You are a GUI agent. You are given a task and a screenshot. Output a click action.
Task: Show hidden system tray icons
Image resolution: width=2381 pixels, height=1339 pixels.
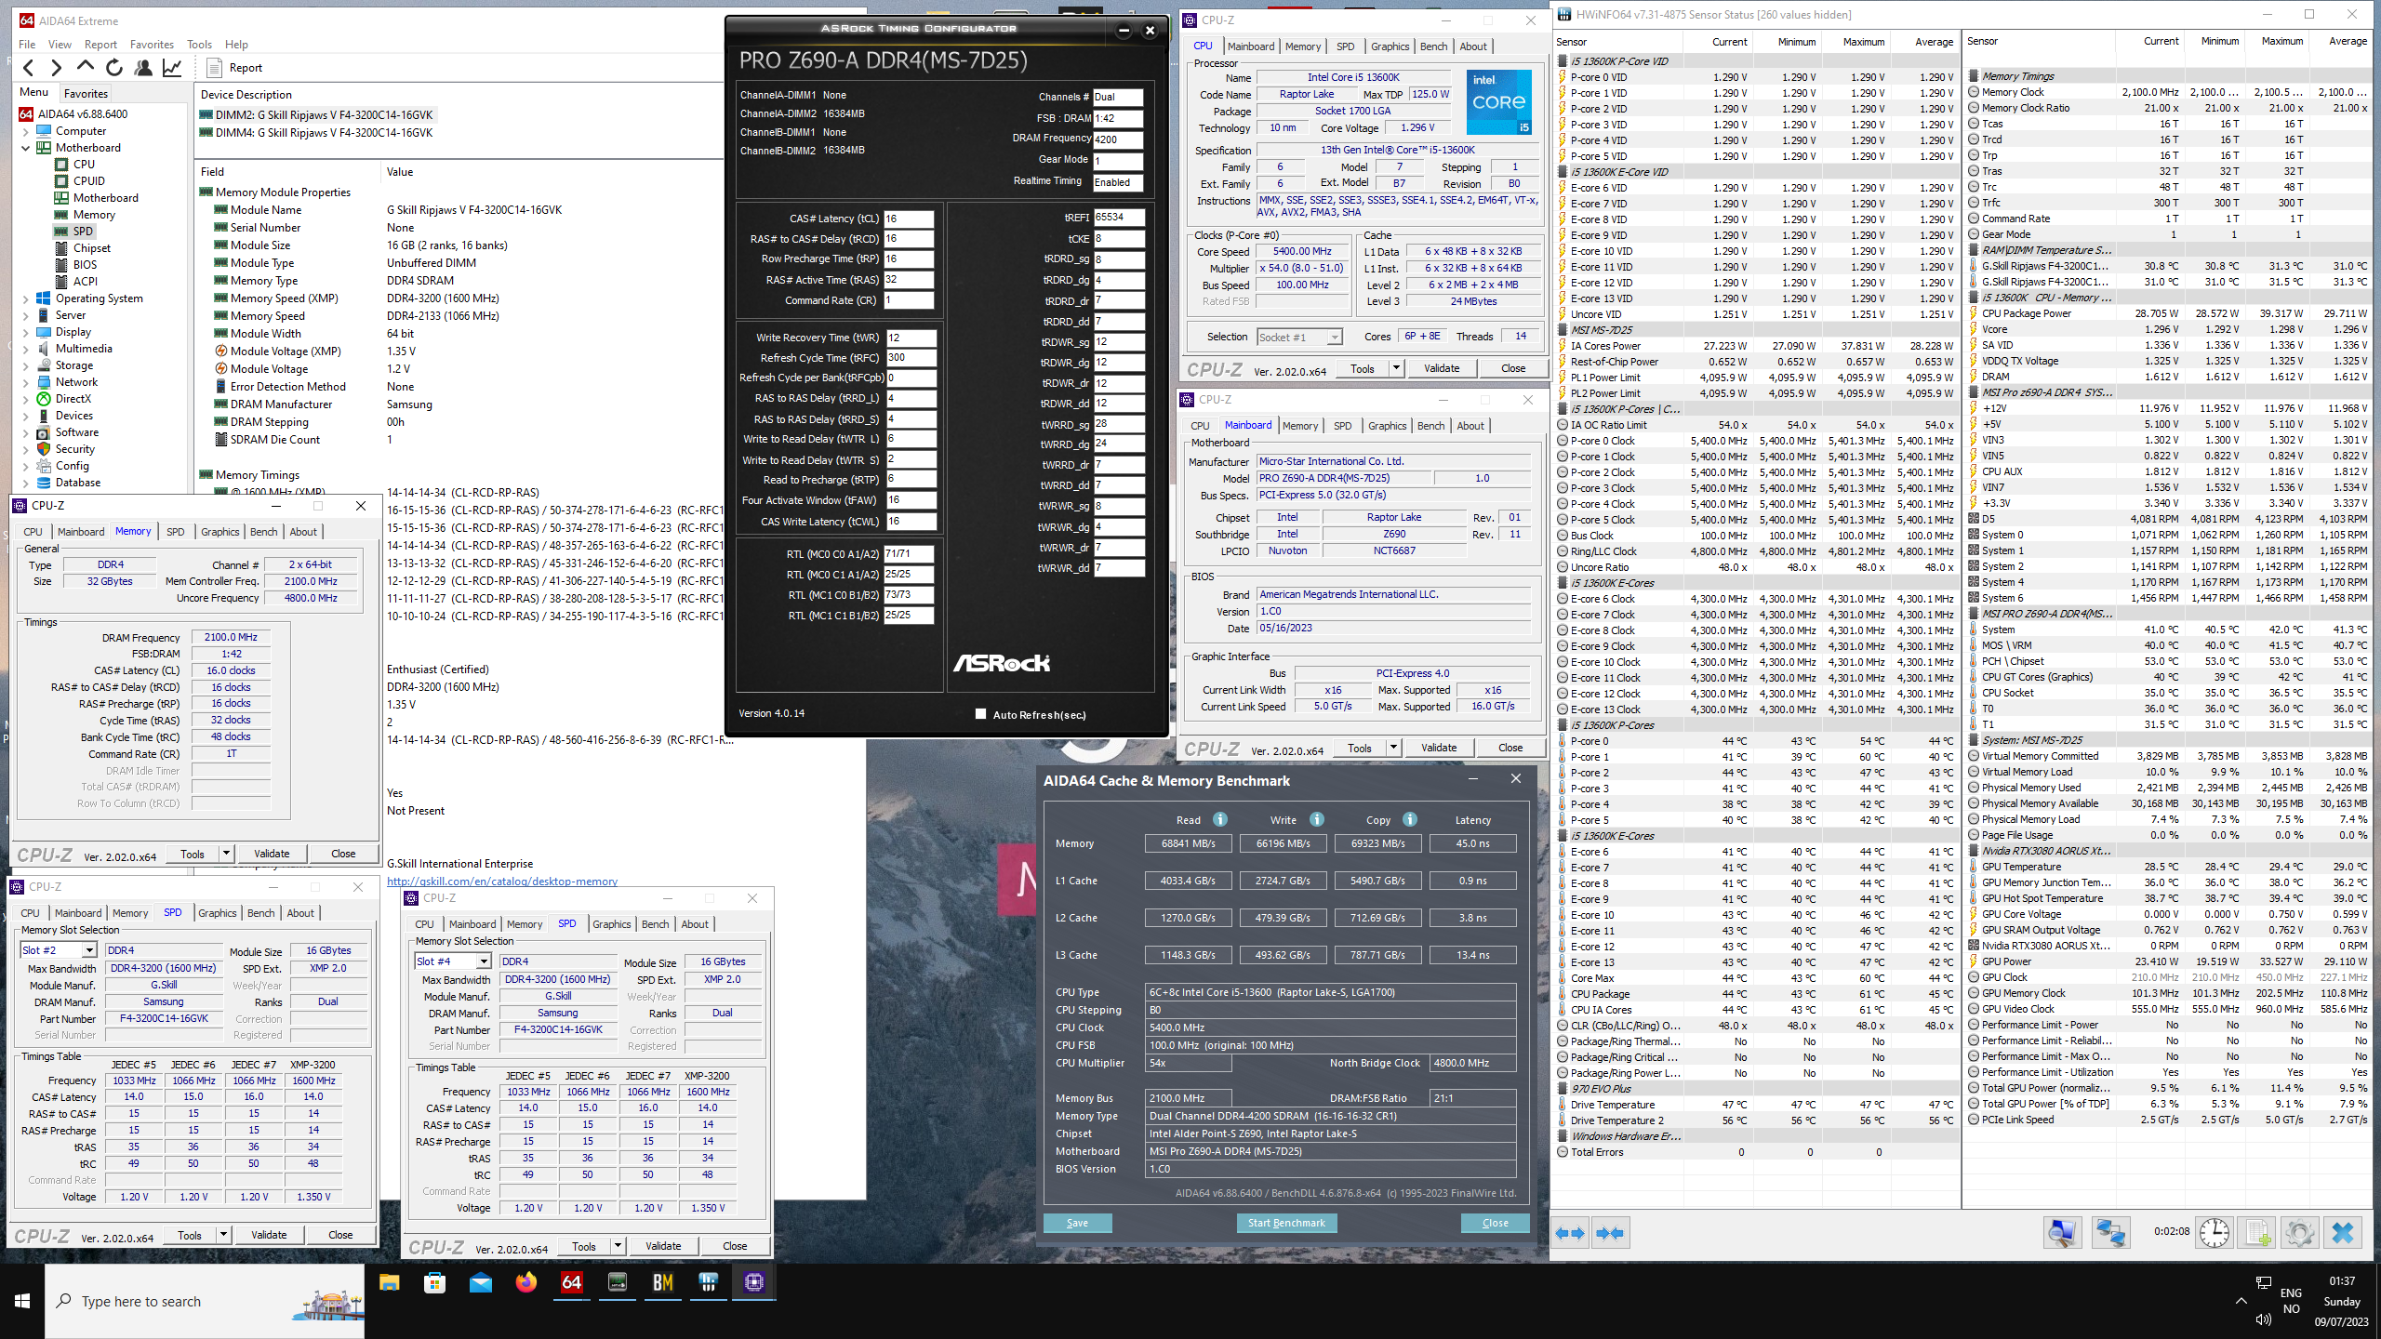[x=2241, y=1301]
